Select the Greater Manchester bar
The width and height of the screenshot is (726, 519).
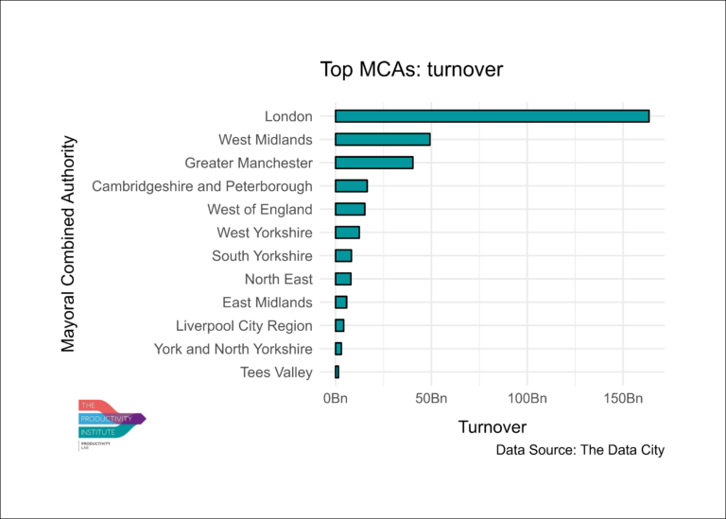373,163
